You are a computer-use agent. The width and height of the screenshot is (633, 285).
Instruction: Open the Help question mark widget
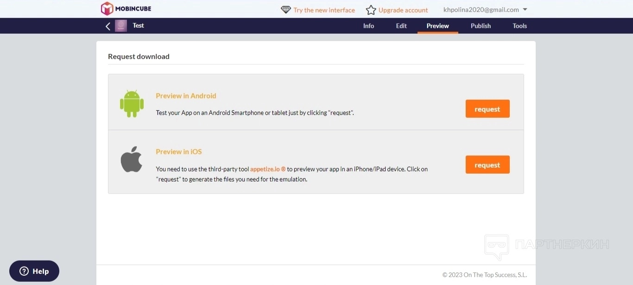(34, 271)
